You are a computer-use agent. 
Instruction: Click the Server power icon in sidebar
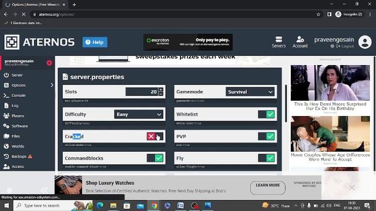6,75
